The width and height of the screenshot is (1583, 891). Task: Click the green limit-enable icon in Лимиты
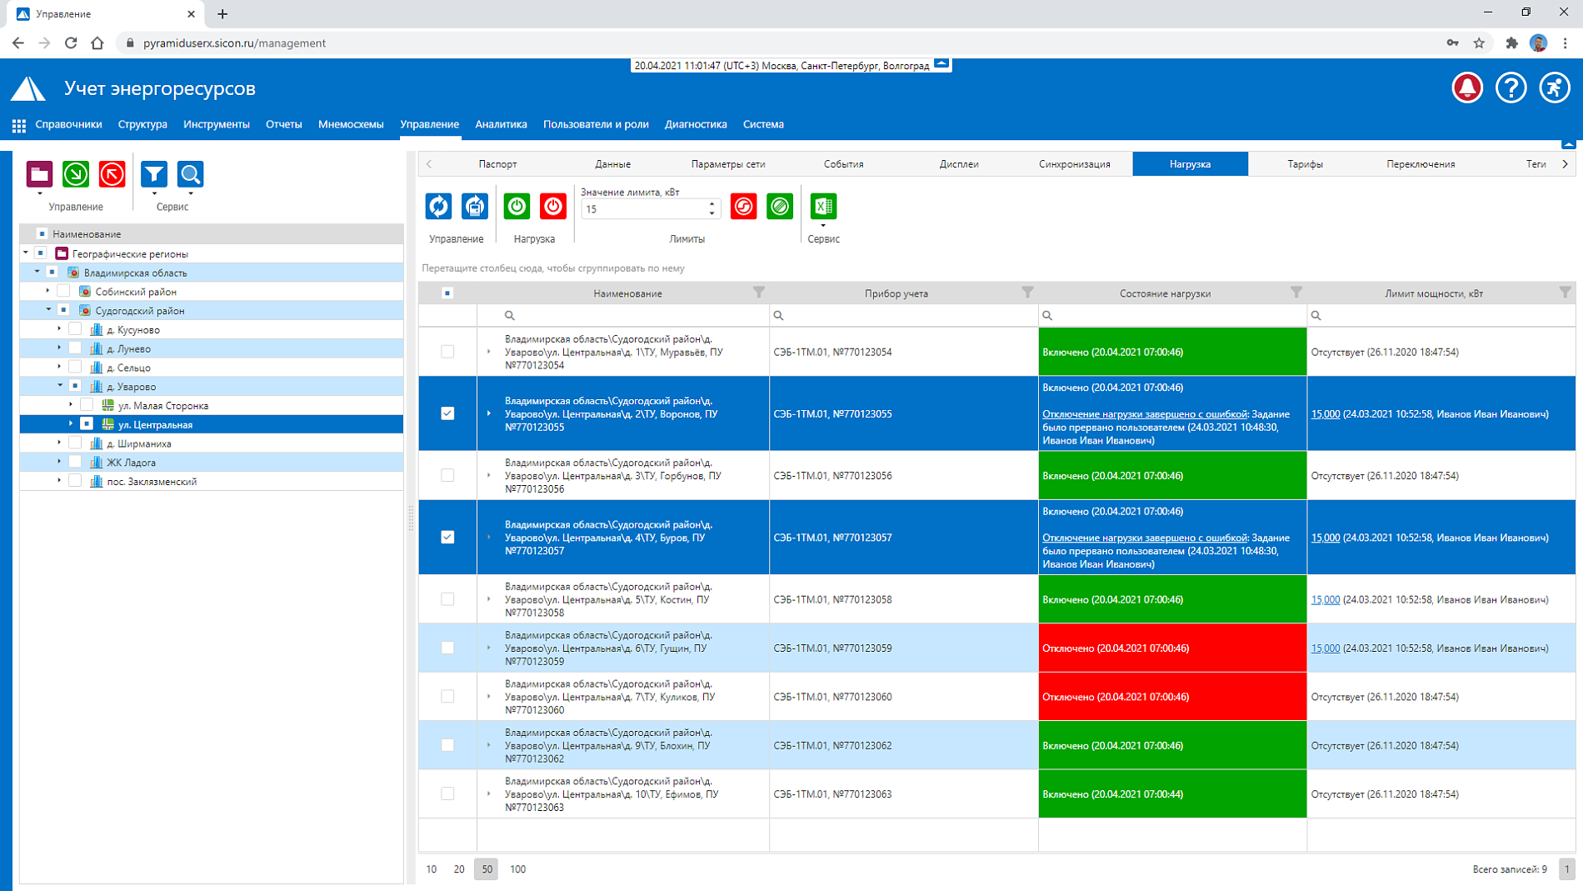click(x=780, y=207)
